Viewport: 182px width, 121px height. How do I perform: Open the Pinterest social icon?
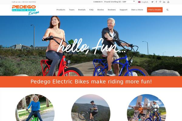[x=160, y=2]
